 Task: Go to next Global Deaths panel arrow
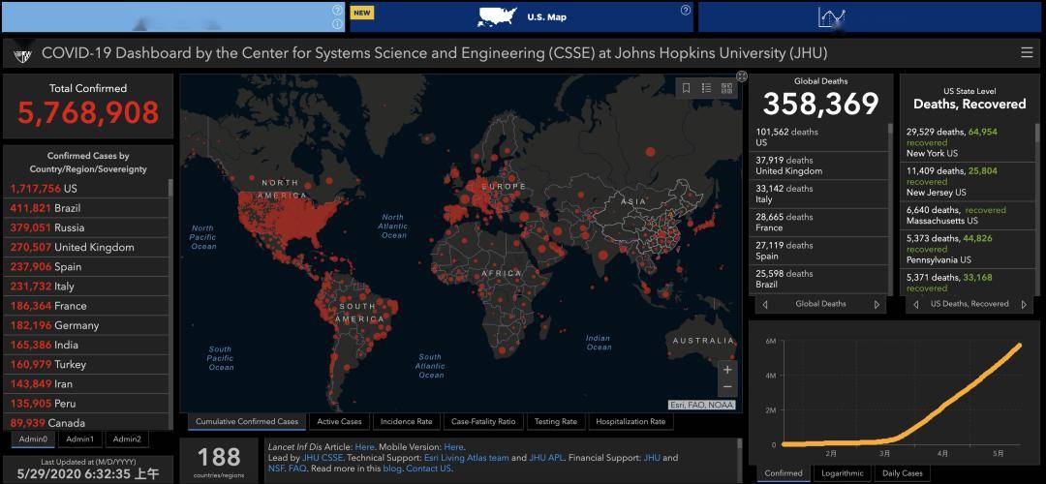877,305
